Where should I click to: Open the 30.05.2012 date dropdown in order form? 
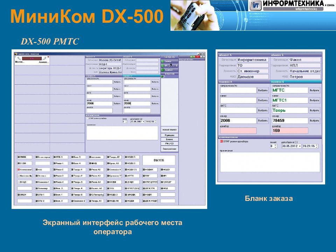pos(300,146)
